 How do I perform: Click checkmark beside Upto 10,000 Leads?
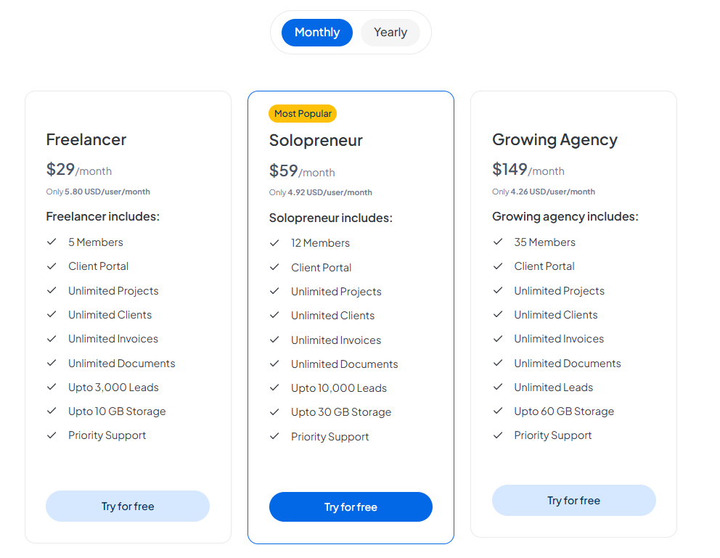(x=274, y=388)
